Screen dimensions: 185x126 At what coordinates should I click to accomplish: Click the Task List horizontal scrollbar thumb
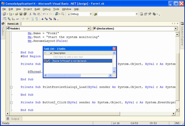(64, 75)
